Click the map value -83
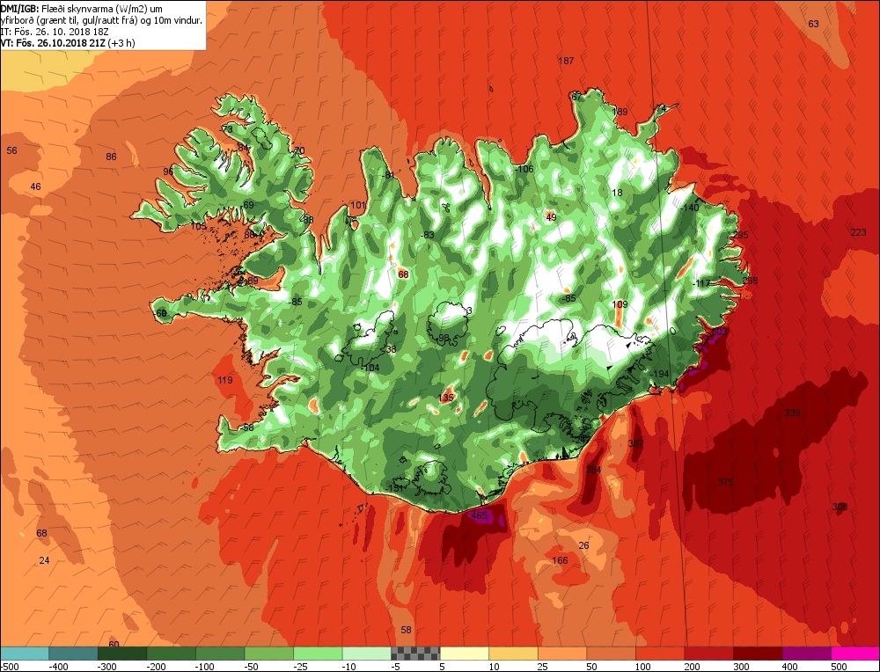Viewport: 880px width, 672px height. pyautogui.click(x=427, y=235)
